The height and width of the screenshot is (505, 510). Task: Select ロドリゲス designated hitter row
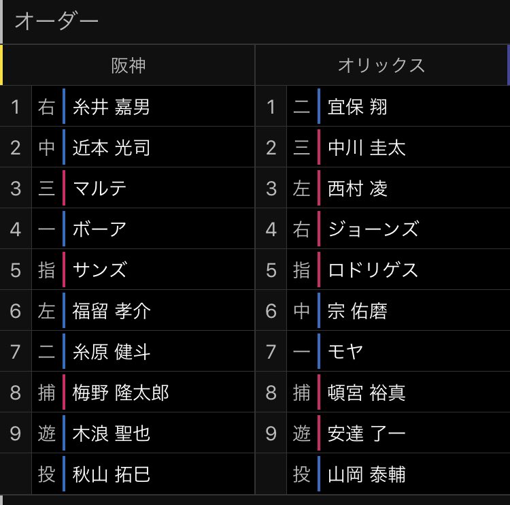(x=383, y=270)
